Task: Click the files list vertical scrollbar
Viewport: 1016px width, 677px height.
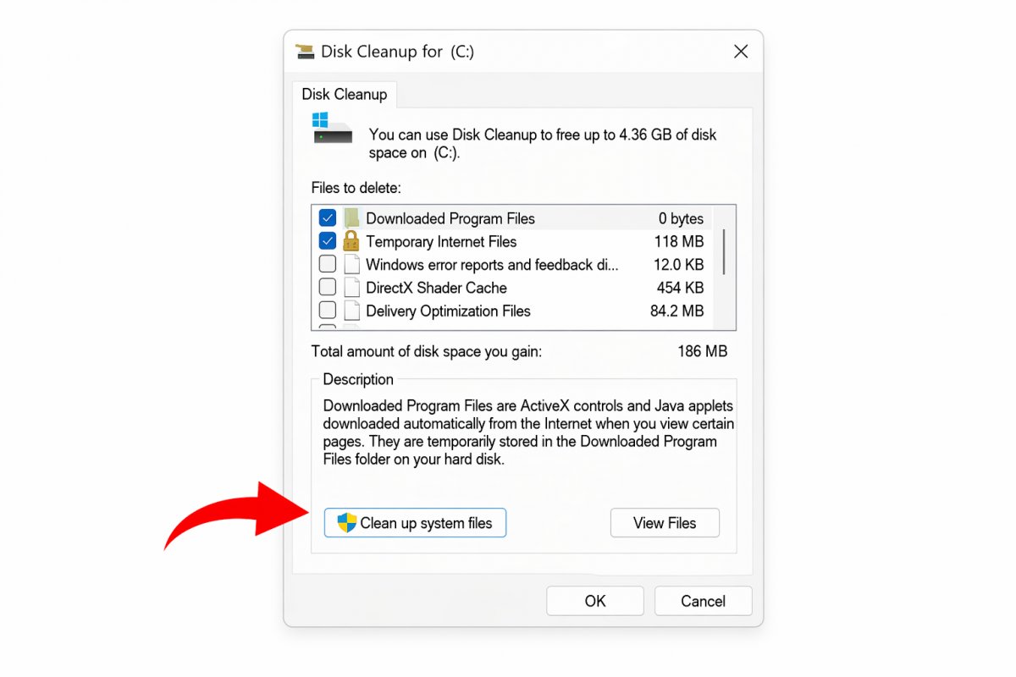Action: click(725, 250)
